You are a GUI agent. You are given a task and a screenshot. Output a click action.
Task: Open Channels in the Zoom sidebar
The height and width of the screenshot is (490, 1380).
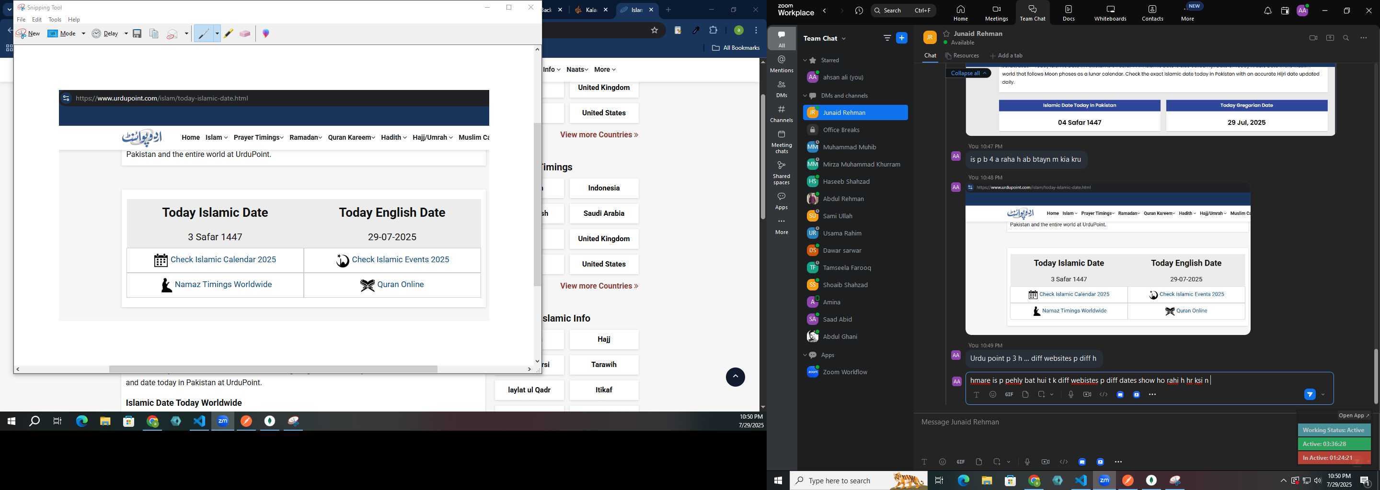tap(782, 114)
